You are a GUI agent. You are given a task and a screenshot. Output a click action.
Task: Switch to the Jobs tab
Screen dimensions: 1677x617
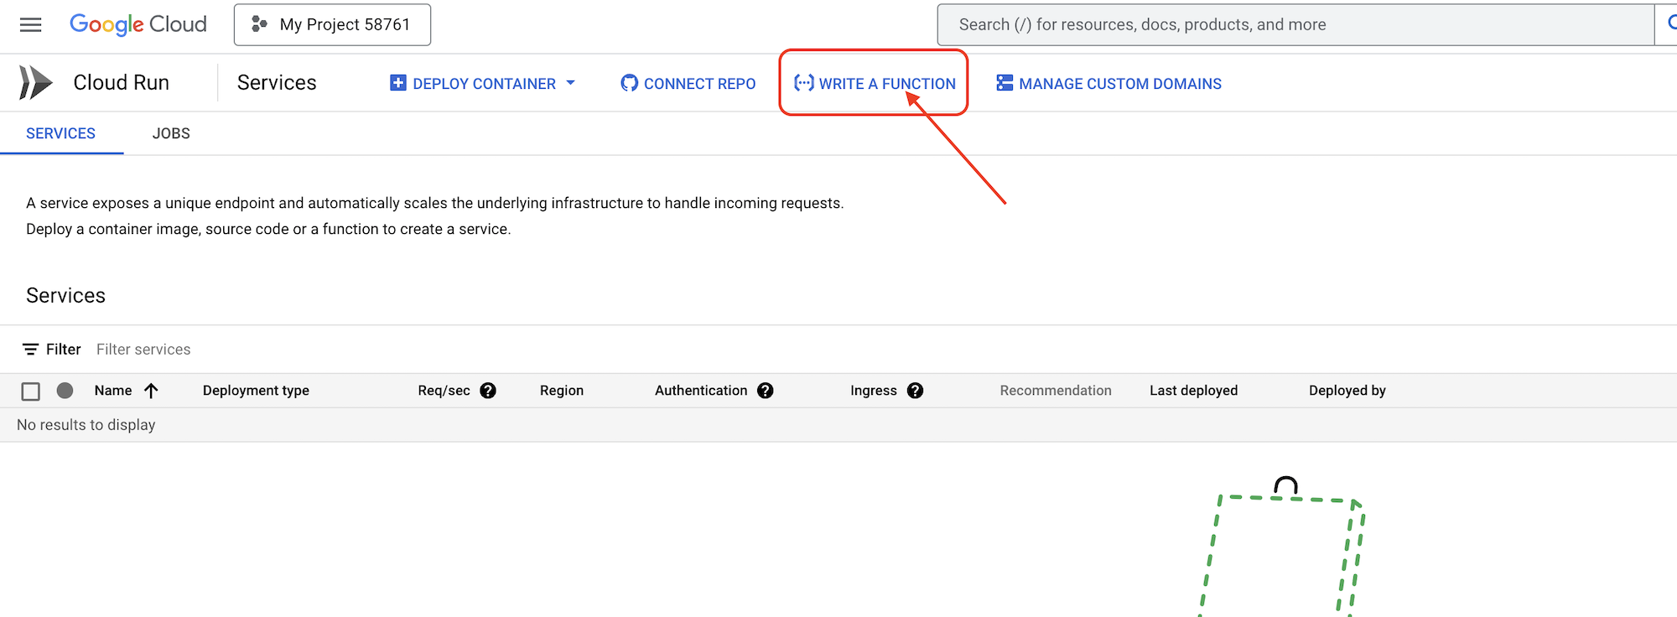point(171,134)
